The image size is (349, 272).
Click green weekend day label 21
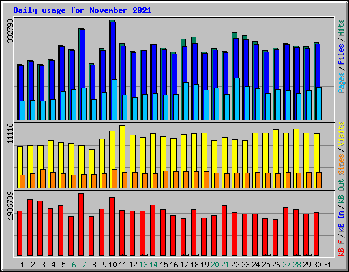click(225, 265)
